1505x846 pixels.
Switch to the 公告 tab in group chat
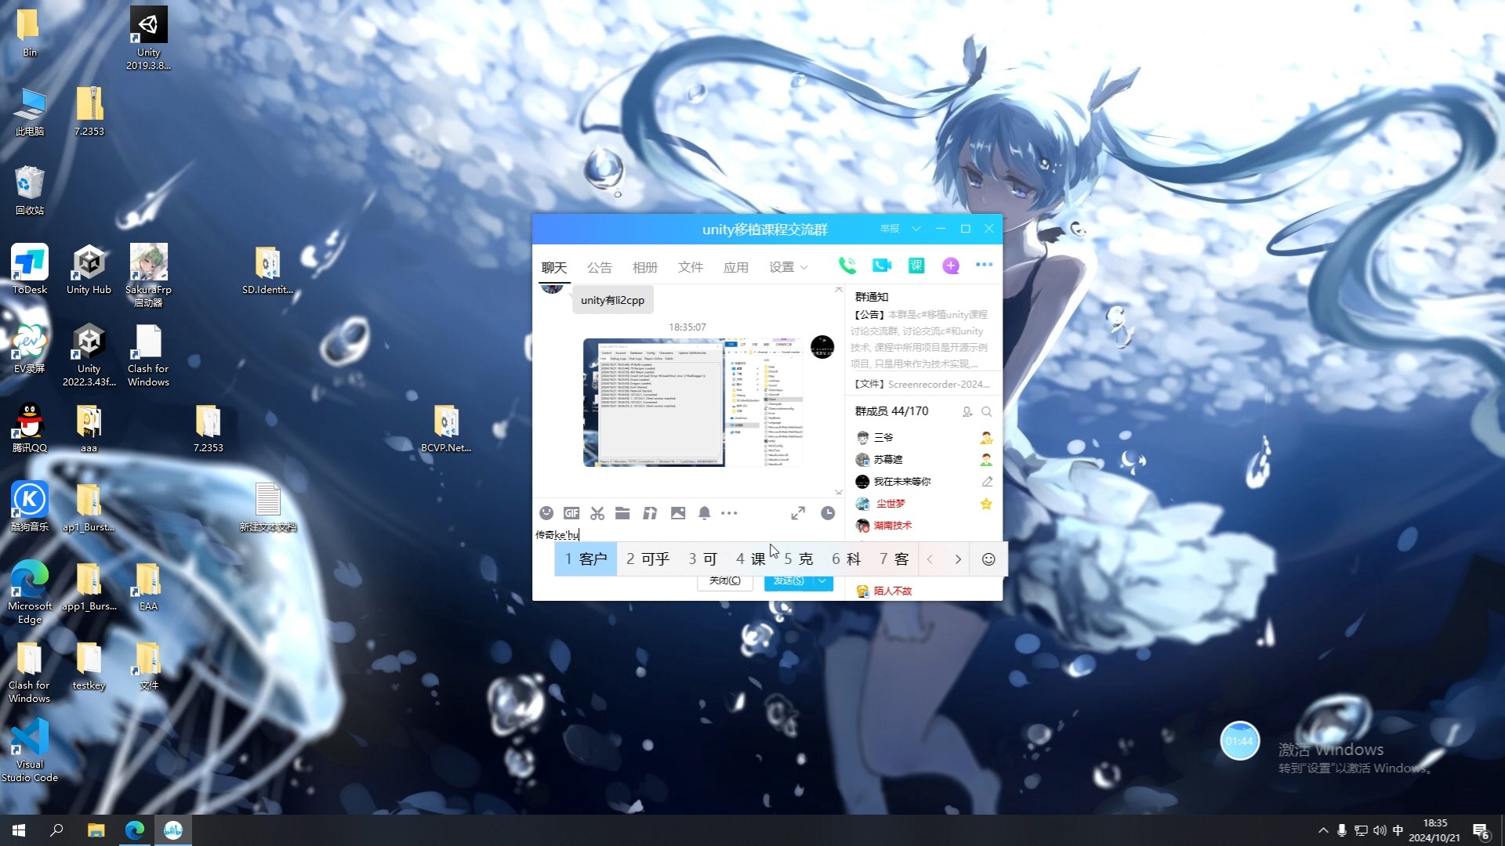click(x=599, y=266)
